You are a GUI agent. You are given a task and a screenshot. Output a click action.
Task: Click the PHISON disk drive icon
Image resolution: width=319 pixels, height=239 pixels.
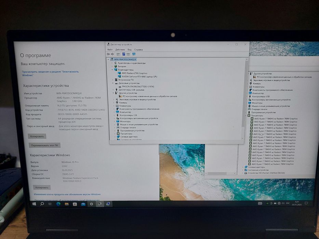[120, 87]
